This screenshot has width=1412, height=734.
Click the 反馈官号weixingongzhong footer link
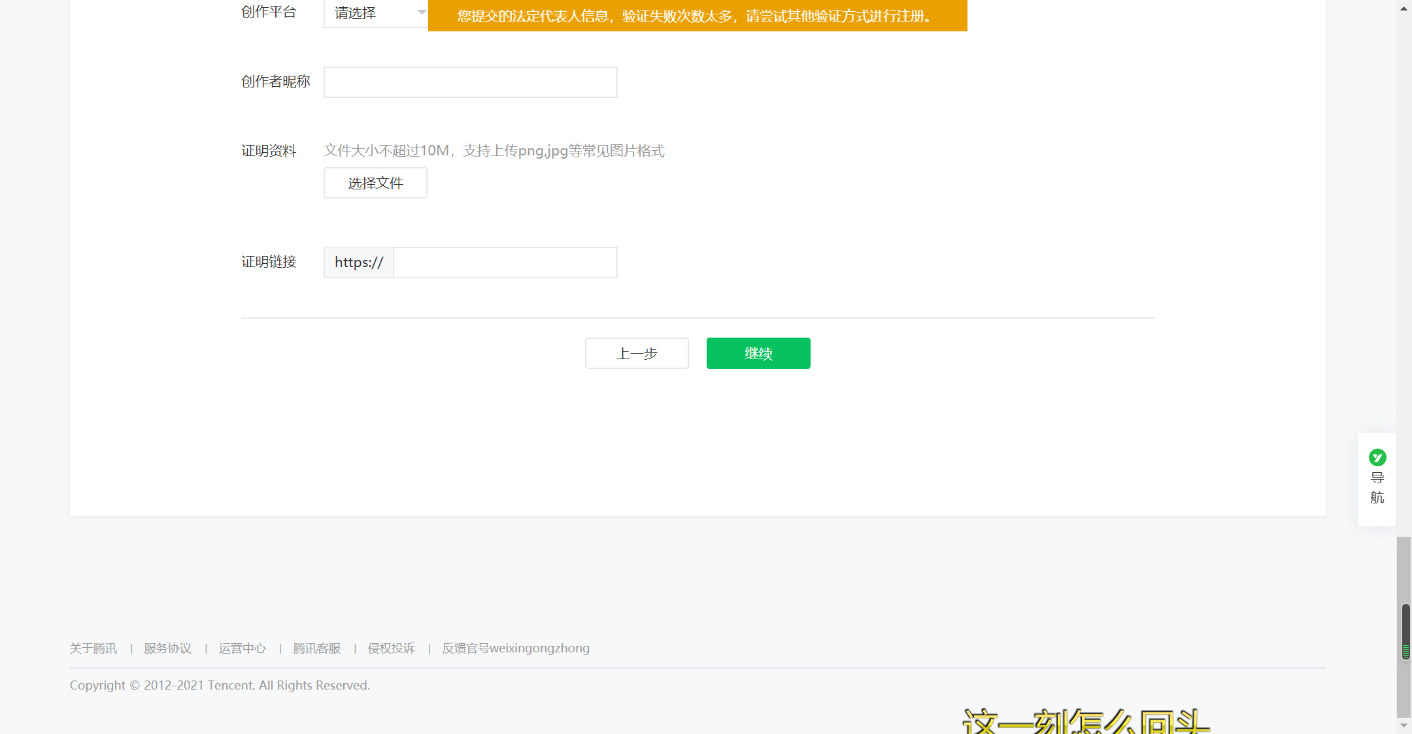(x=516, y=648)
